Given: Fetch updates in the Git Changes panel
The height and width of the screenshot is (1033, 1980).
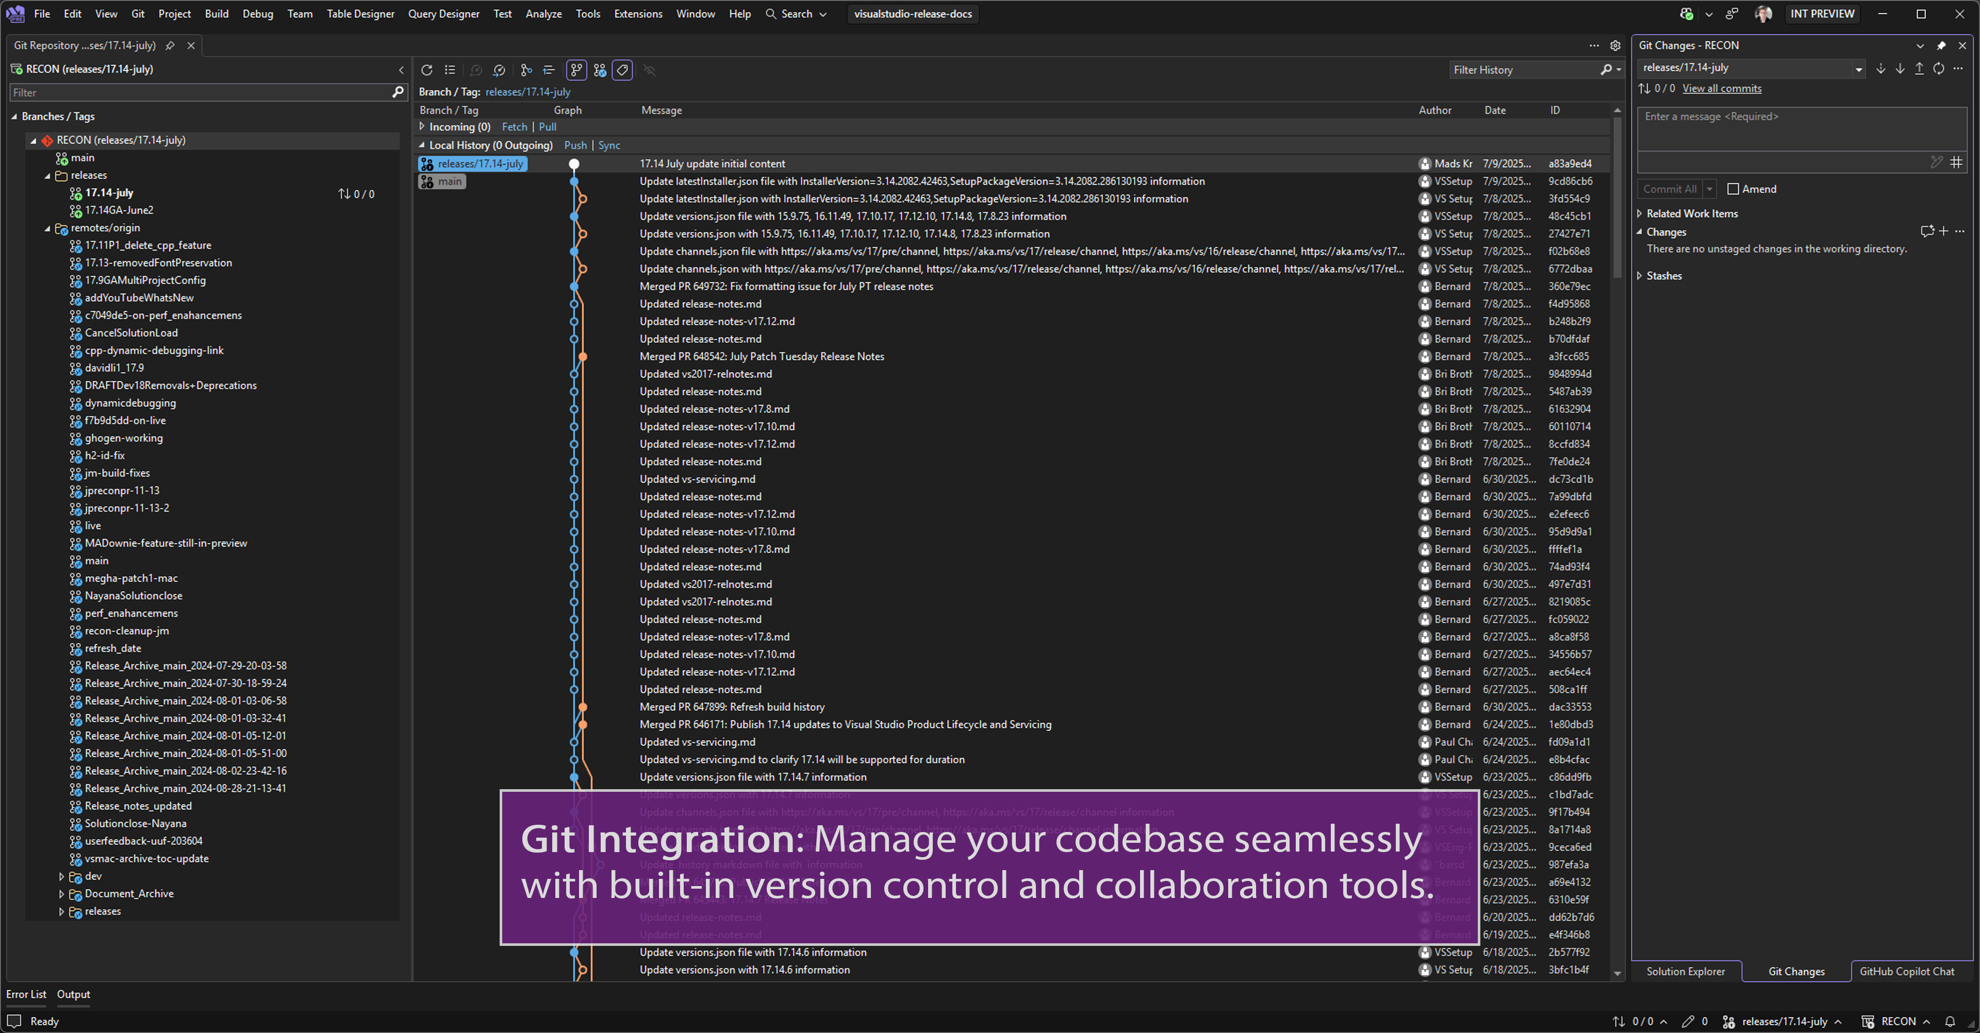Looking at the screenshot, I should point(1881,69).
